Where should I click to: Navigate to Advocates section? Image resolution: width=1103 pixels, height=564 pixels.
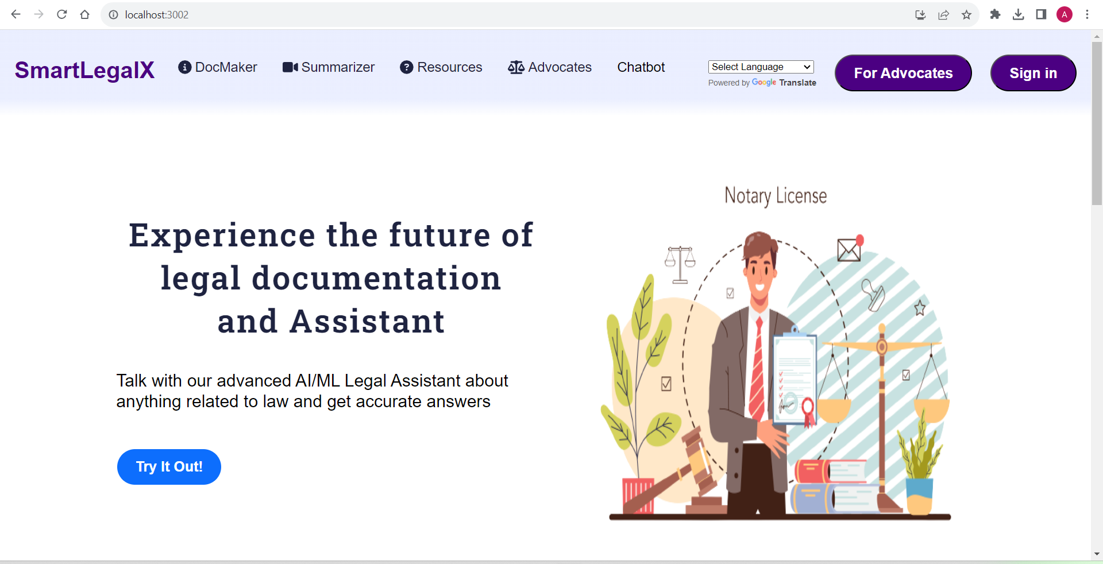[x=550, y=67]
